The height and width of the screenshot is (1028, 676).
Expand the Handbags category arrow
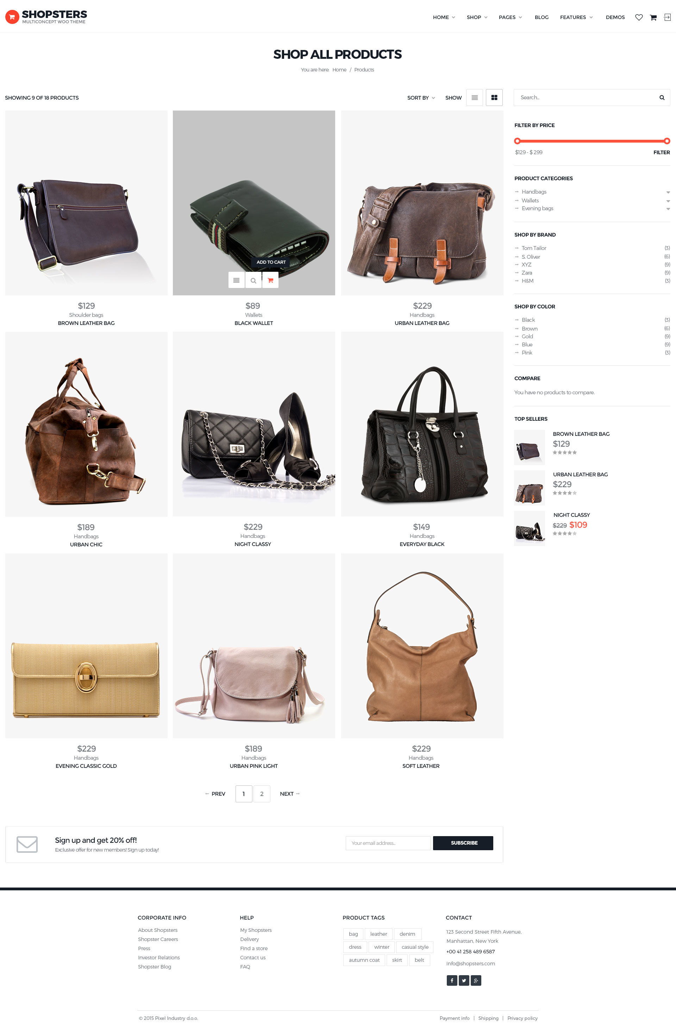(668, 192)
